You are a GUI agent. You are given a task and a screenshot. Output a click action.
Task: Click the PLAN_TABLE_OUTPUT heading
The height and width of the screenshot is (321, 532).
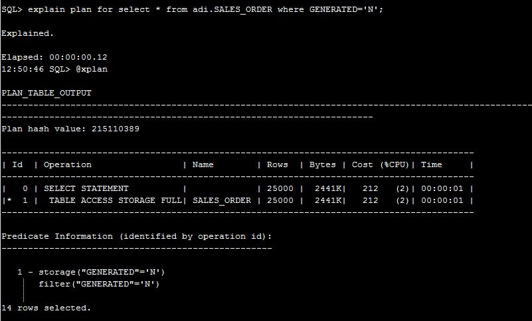[x=46, y=93]
